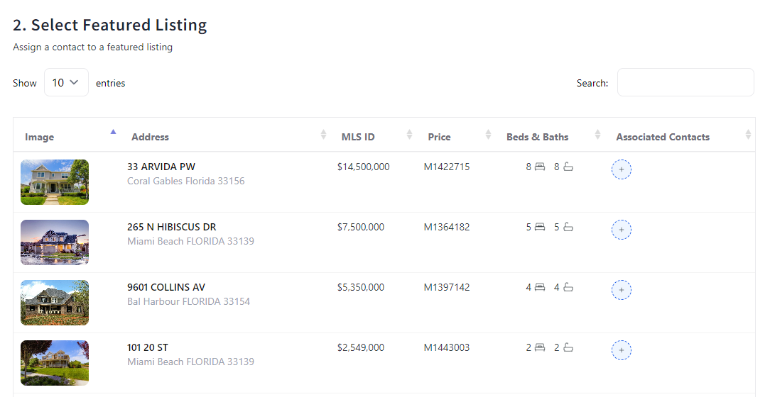Select the 33 ARVIDA PW address link
This screenshot has height=397, width=770.
(161, 167)
